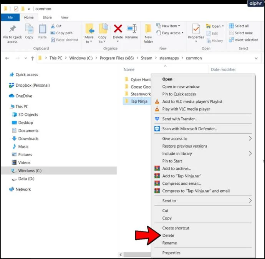Click History in the Open group

point(215,41)
